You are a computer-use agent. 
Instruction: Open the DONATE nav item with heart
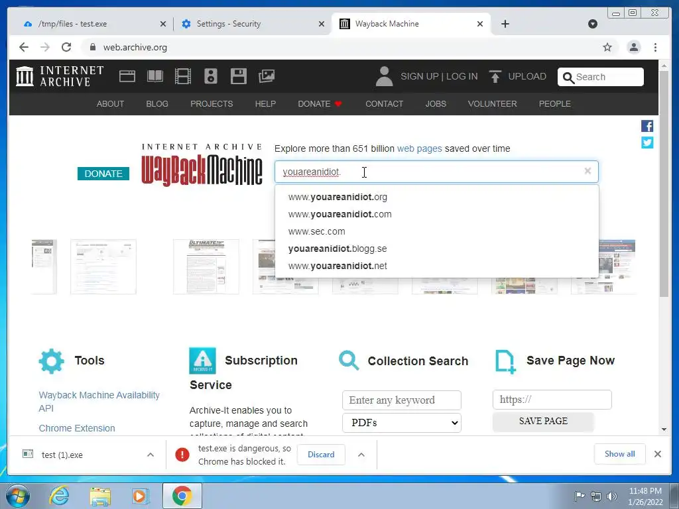(x=320, y=104)
